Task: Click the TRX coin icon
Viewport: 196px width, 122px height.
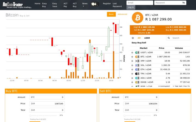Action: click(x=136, y=74)
